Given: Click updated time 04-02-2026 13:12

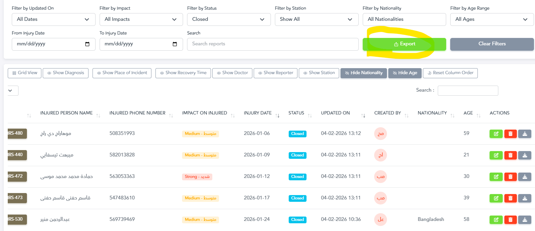Looking at the screenshot, I should click(x=341, y=133).
